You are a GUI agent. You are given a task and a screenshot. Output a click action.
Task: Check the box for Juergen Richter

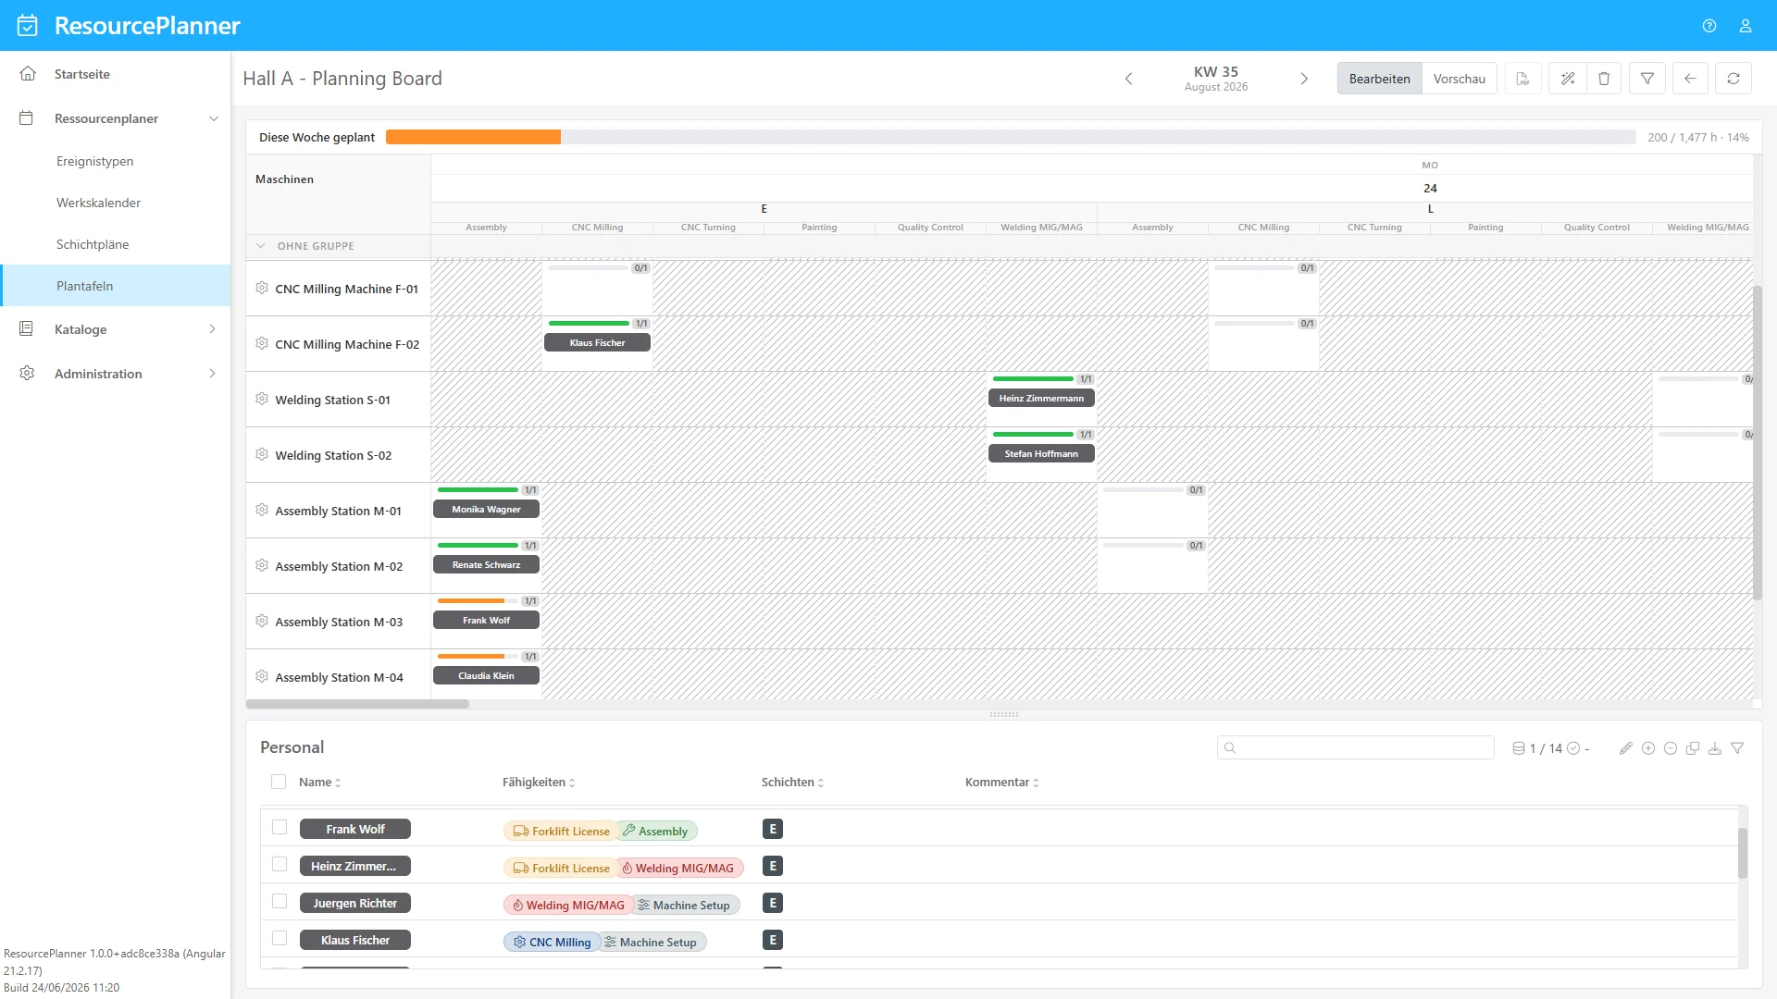pos(280,901)
